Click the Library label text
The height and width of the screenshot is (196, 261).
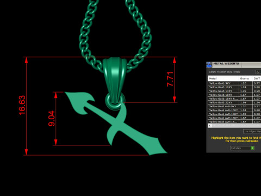225,72
